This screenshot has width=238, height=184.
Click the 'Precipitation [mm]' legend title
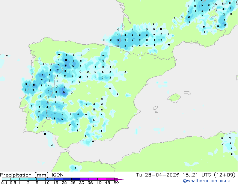(24, 175)
